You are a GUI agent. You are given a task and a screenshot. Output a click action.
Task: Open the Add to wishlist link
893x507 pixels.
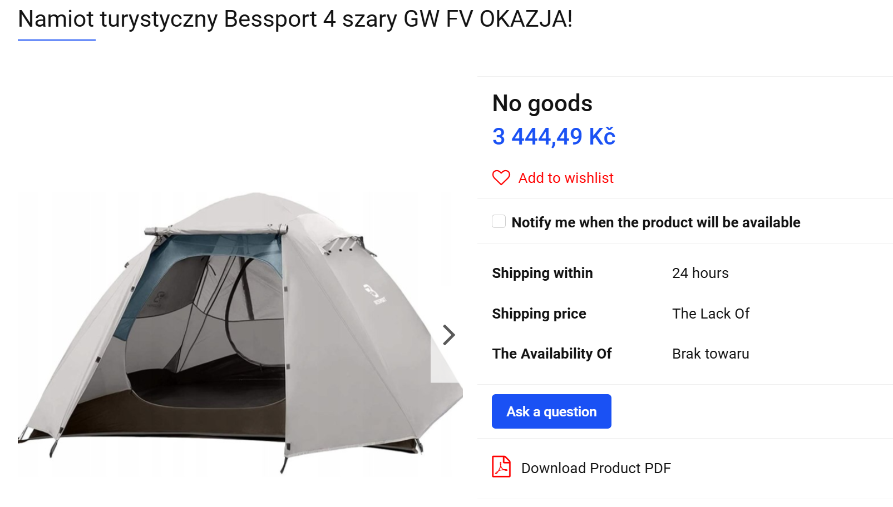566,178
